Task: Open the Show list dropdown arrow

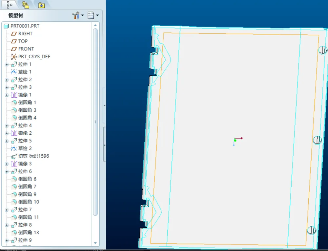Action: pyautogui.click(x=97, y=15)
